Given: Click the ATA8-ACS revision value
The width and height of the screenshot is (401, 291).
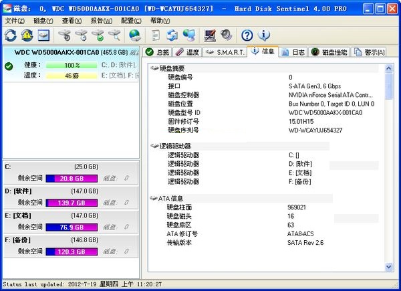Looking at the screenshot, I should (301, 233).
